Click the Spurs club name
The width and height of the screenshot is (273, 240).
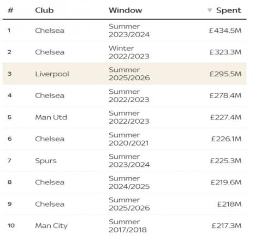click(46, 161)
